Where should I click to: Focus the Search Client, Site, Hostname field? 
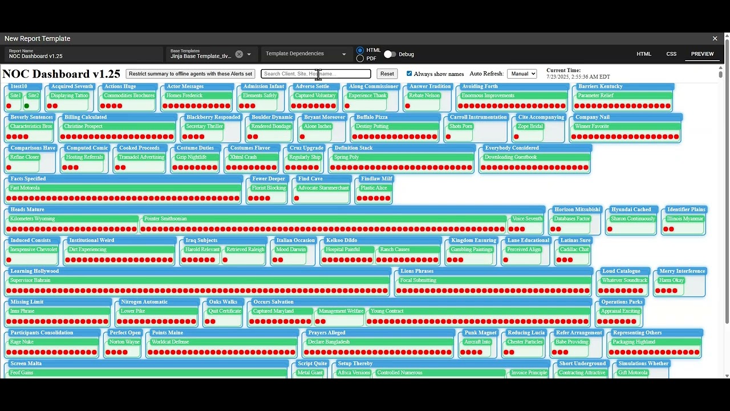[x=316, y=74]
